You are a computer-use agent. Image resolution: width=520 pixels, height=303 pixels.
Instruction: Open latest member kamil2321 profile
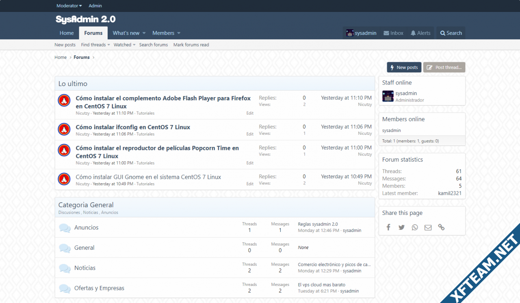coord(450,193)
